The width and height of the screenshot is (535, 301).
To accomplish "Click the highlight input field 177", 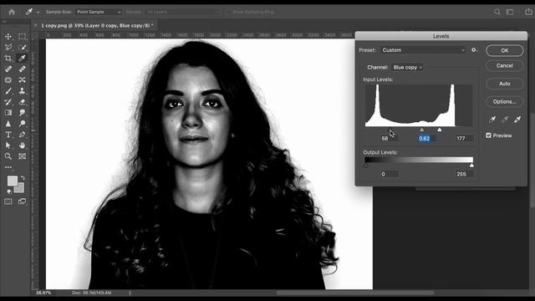I will 465,138.
